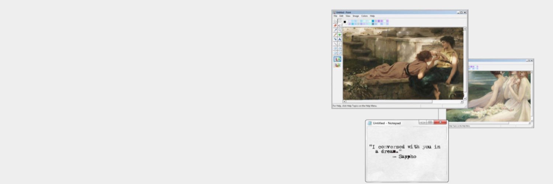Viewport: 553px width, 184px height.
Task: Click the painting canvas in front Paint window
Action: click(x=403, y=63)
